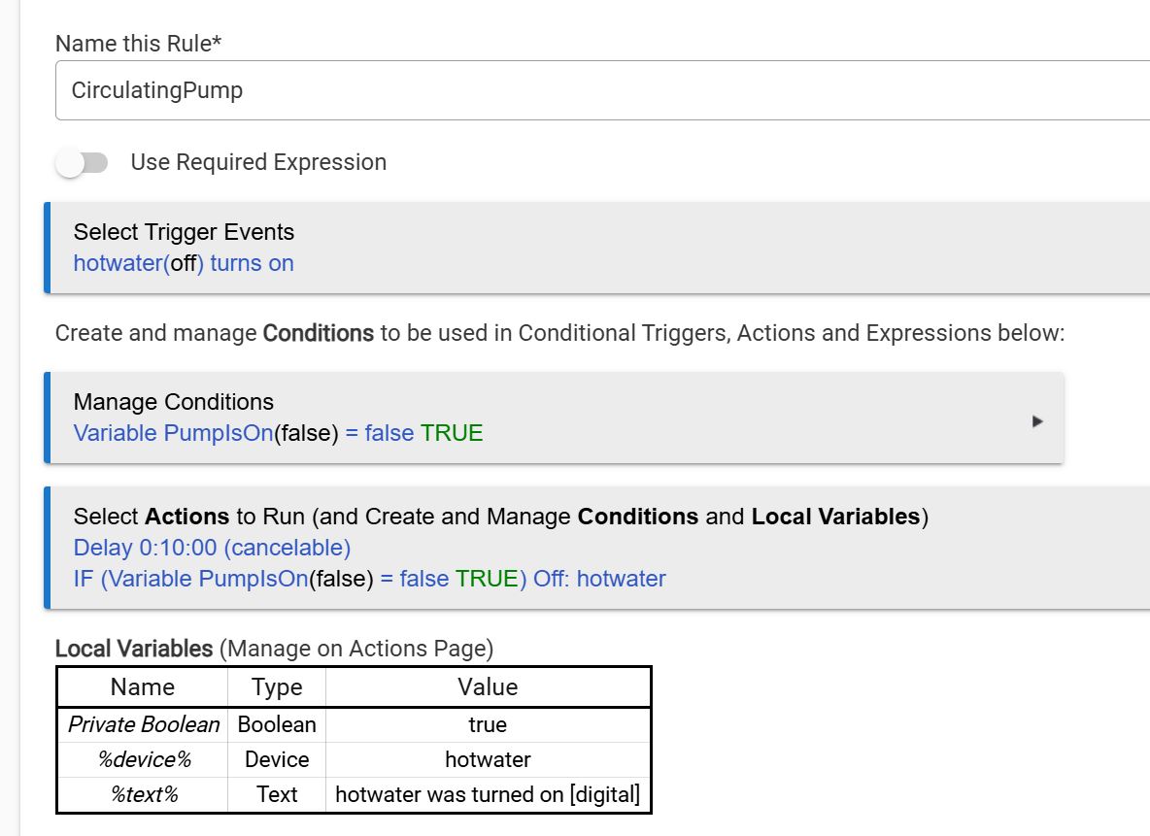The image size is (1150, 836).
Task: Open the Manage Conditions panel heading
Action: 173,402
